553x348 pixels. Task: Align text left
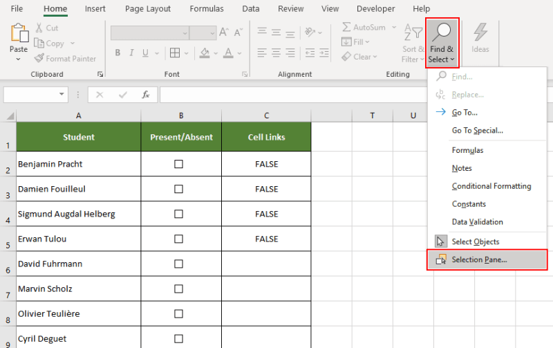(262, 53)
